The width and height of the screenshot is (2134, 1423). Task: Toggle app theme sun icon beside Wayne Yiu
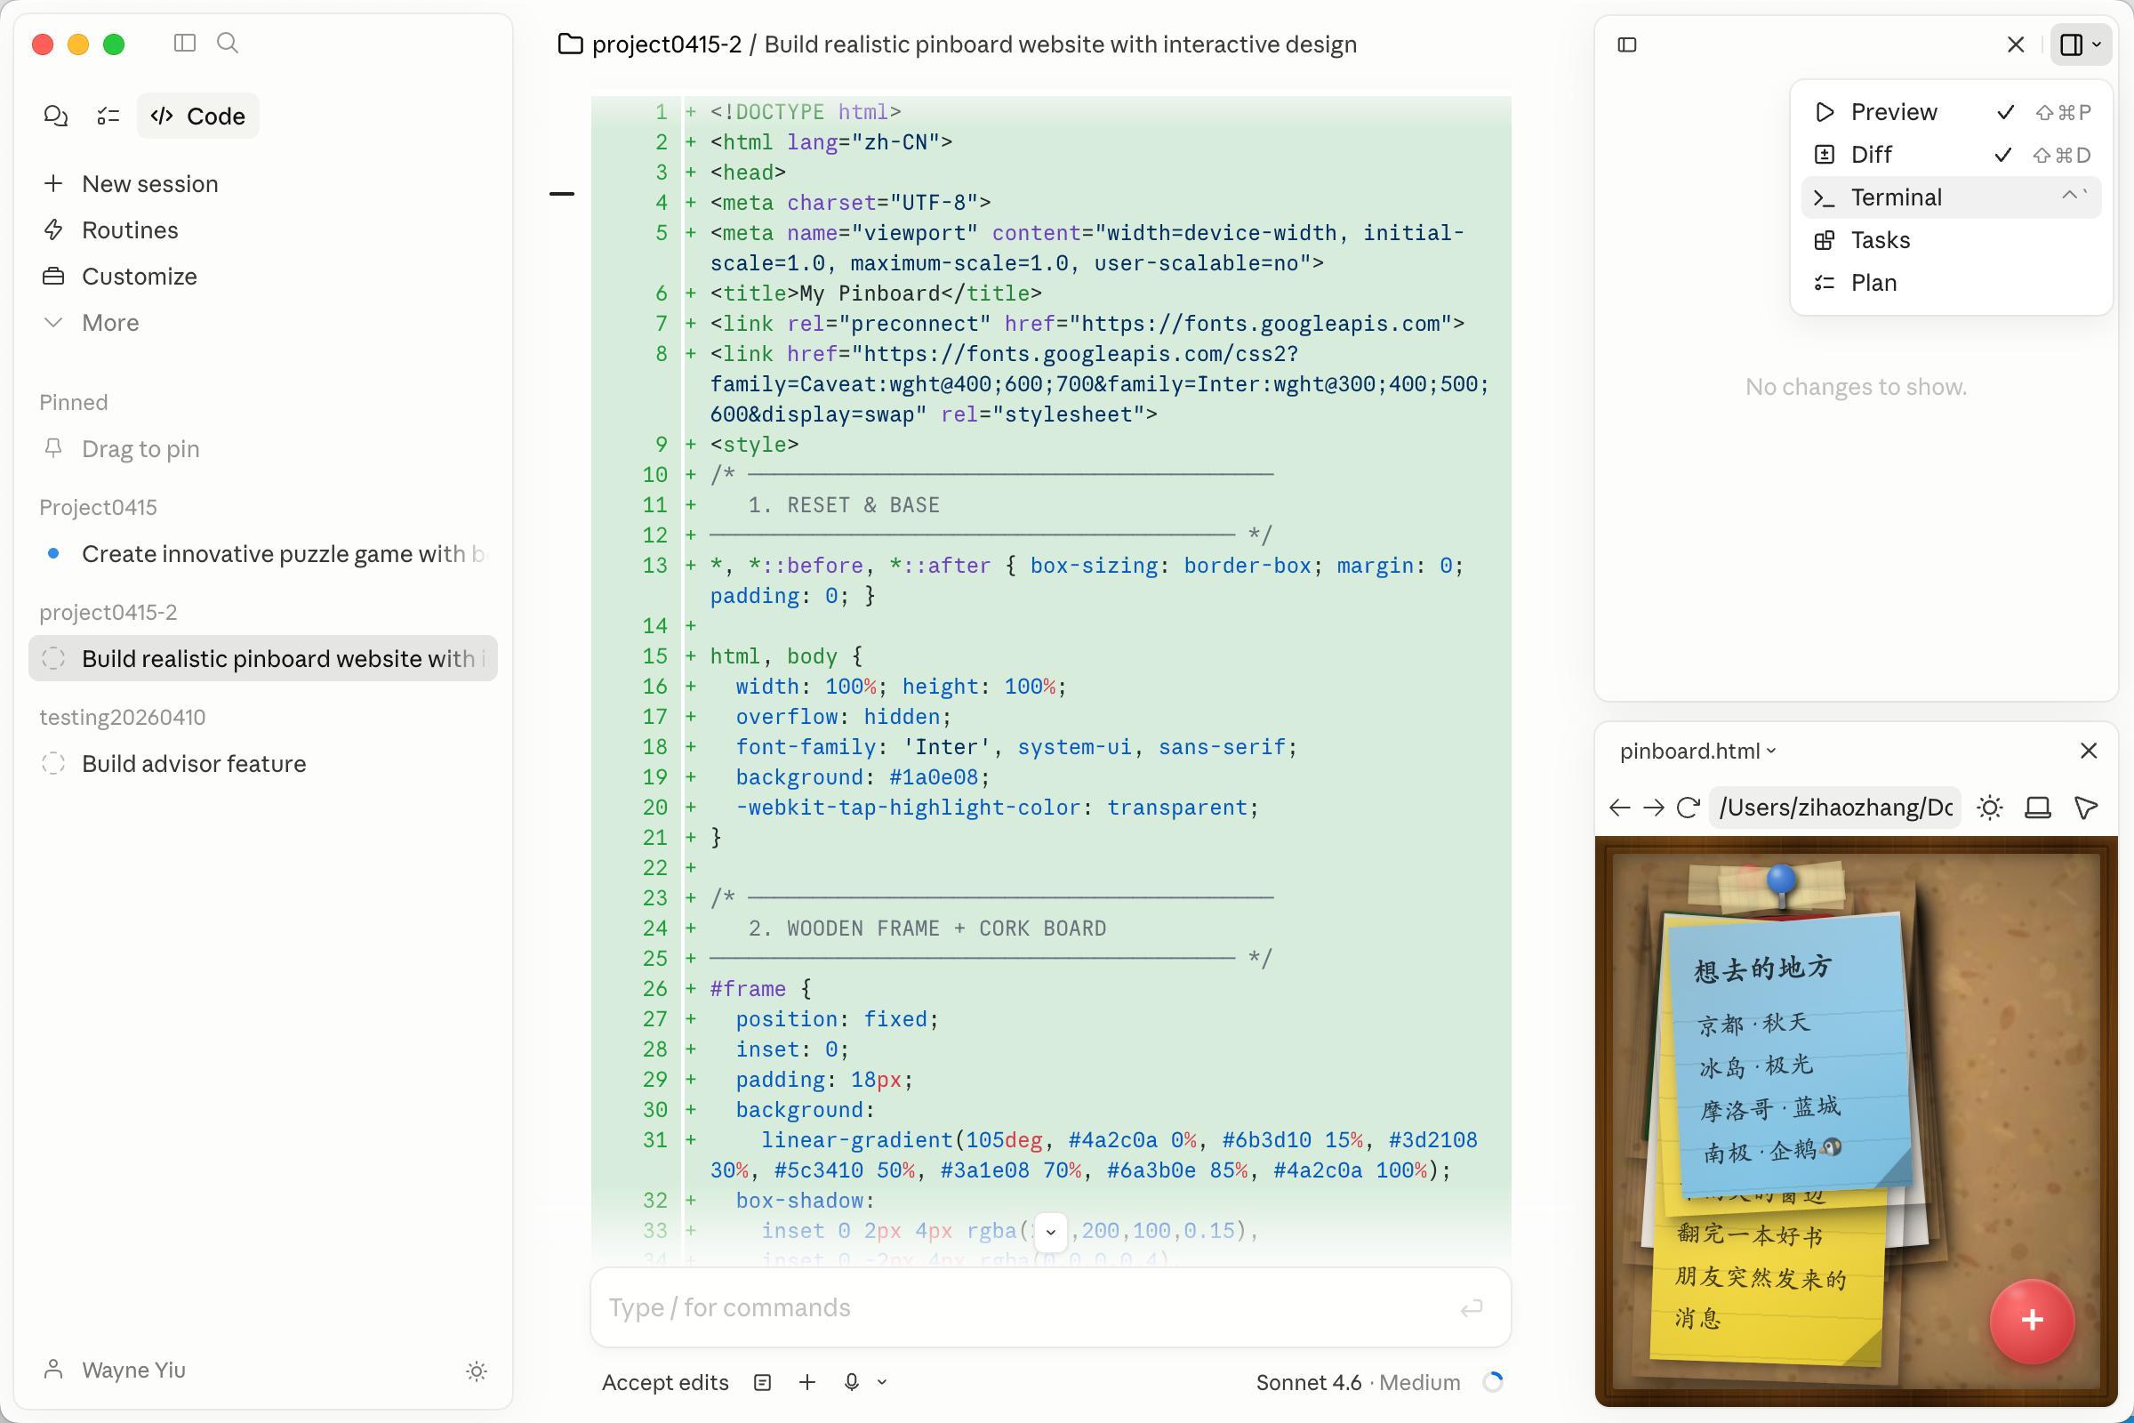[477, 1371]
